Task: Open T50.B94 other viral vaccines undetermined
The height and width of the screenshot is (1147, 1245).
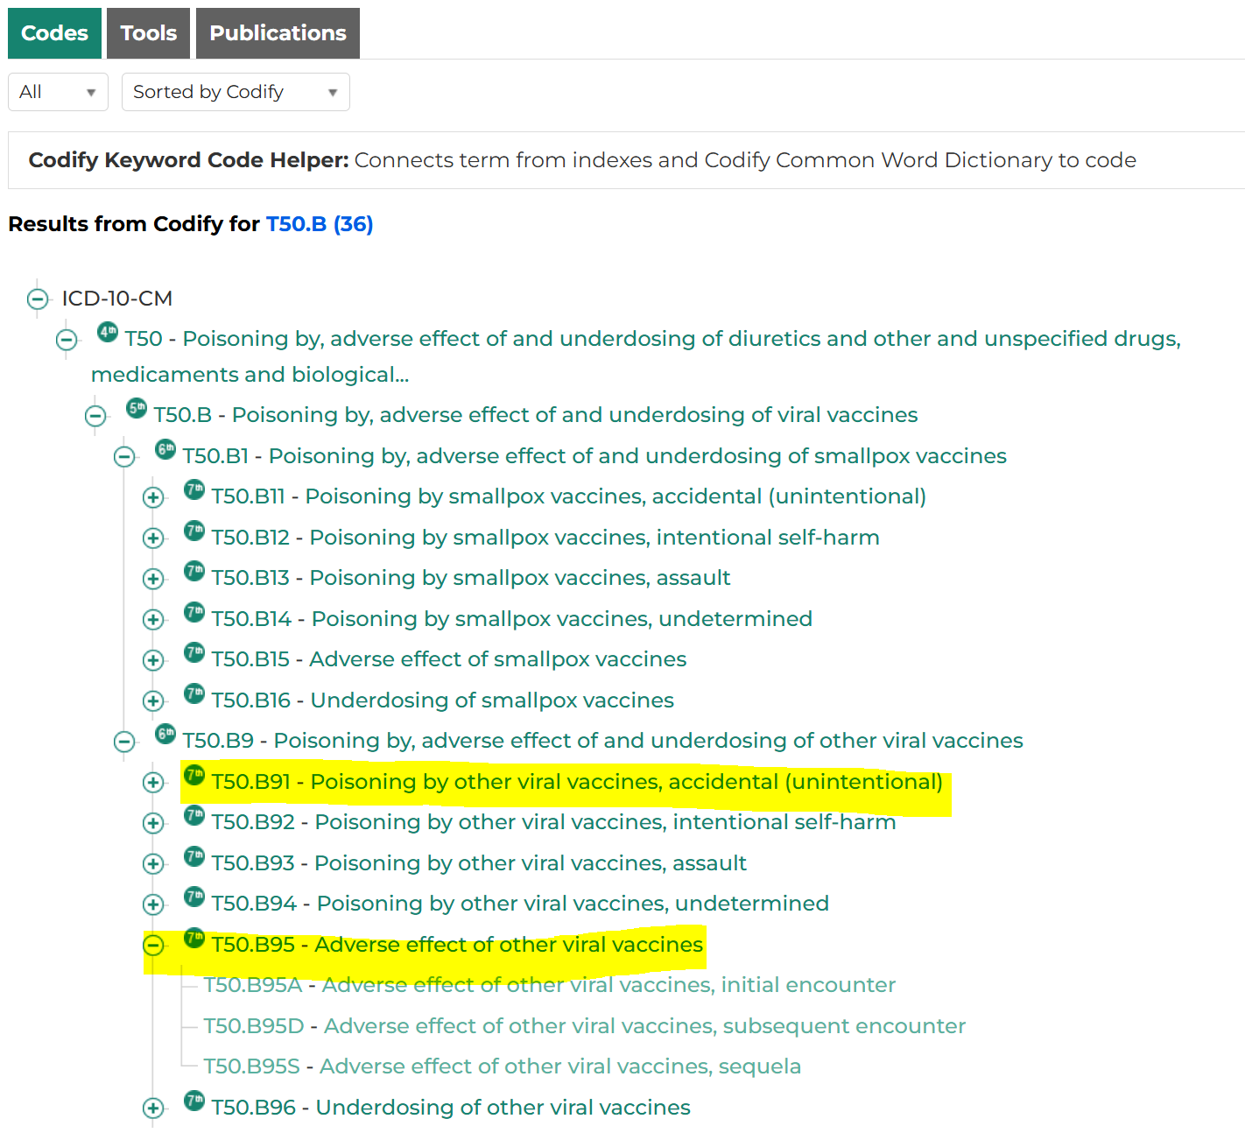Action: click(x=520, y=904)
